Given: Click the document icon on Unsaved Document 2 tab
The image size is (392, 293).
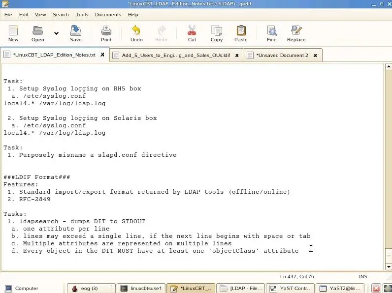Looking at the screenshot, I should click(250, 56).
